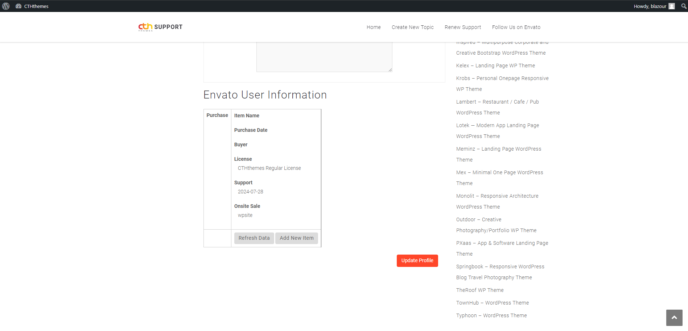Click the CTHthemes Regular License value
The height and width of the screenshot is (331, 688).
click(x=269, y=168)
